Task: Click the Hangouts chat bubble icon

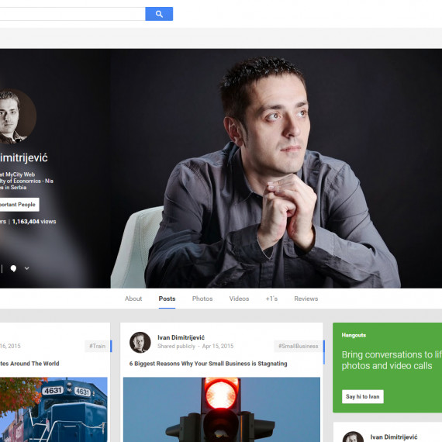Action: [x=13, y=268]
